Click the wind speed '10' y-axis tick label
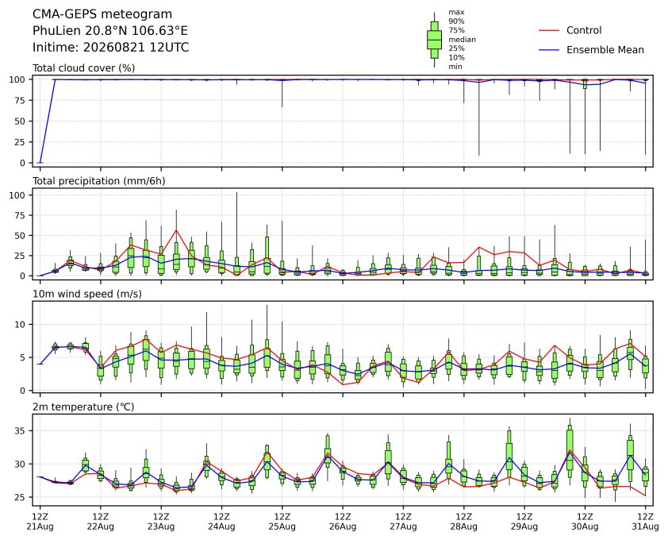This screenshot has width=668, height=540. point(21,325)
